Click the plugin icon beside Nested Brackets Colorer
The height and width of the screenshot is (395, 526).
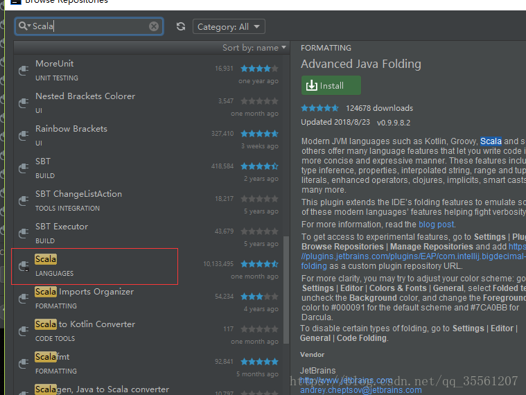click(x=24, y=103)
